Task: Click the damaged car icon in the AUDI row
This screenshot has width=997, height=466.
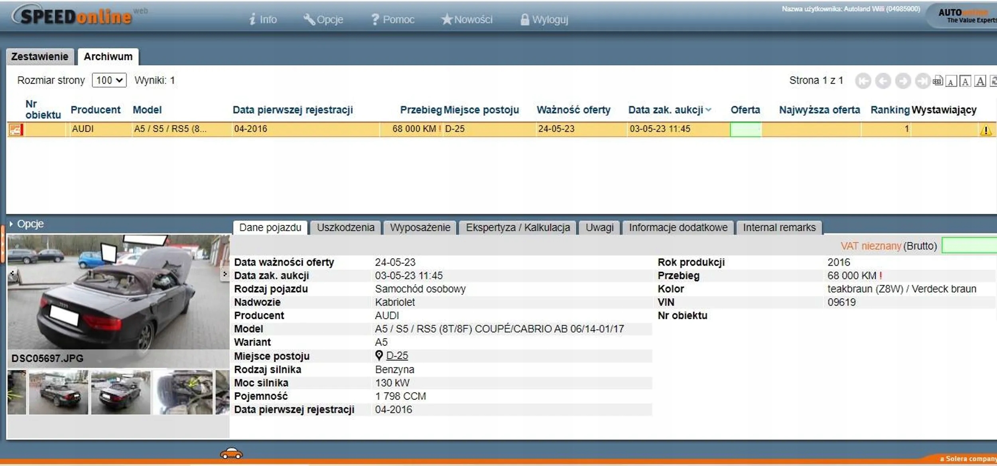Action: pos(16,129)
